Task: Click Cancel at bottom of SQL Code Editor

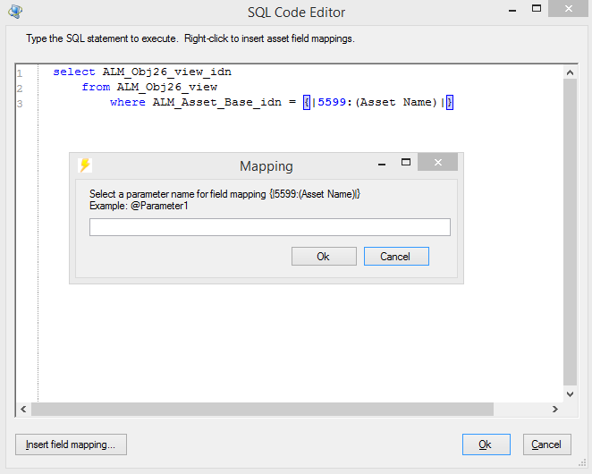Action: (546, 444)
